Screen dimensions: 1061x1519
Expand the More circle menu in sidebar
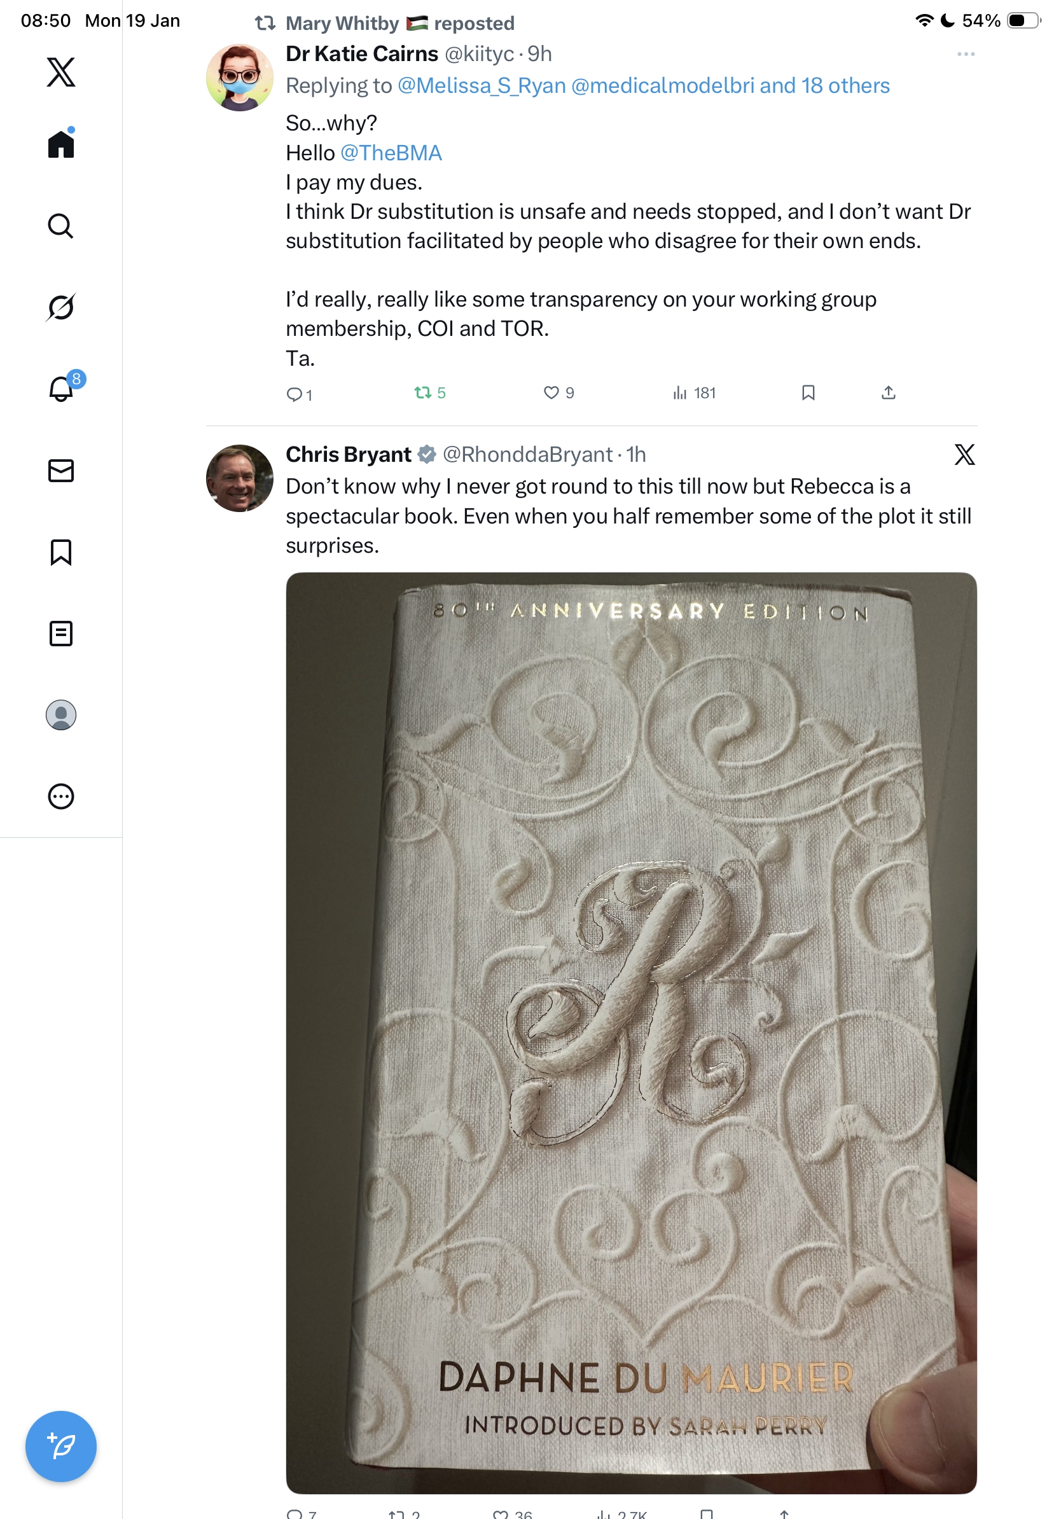click(61, 796)
